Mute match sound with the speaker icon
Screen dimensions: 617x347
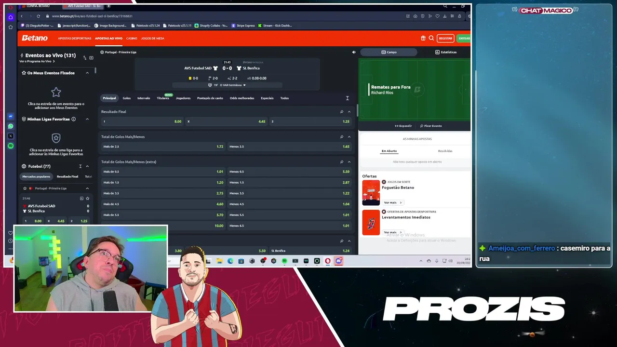[x=353, y=52]
